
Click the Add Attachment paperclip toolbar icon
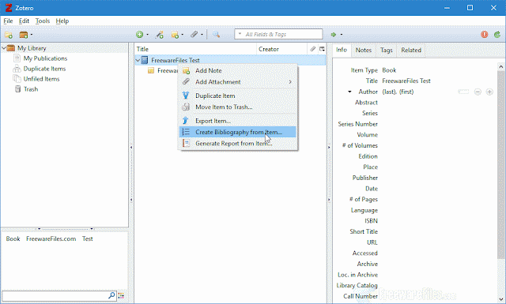(x=194, y=34)
